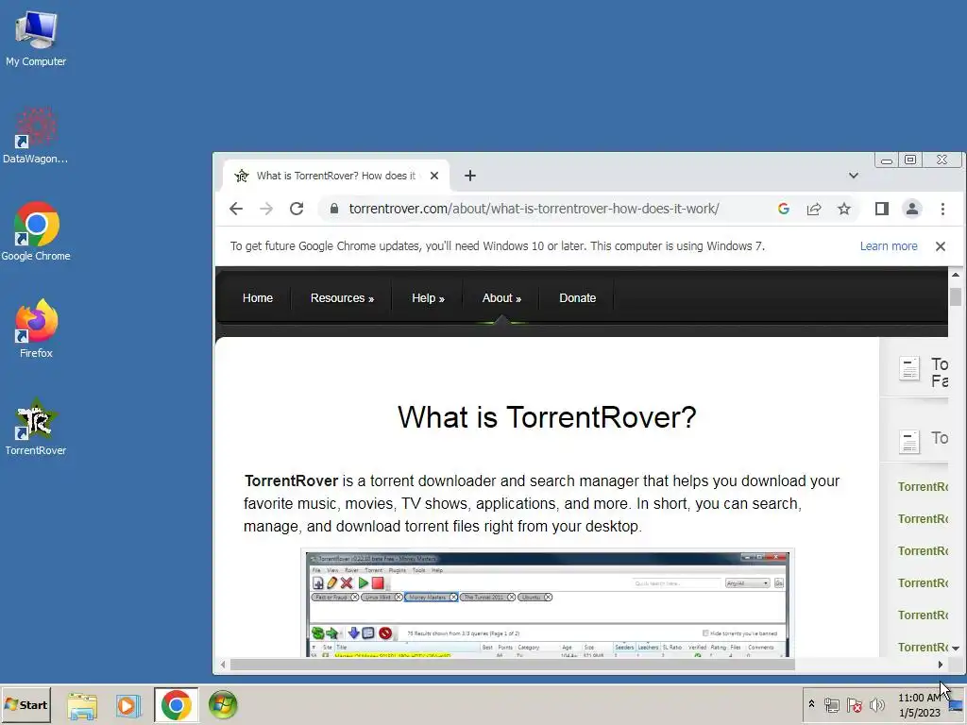
Task: Launch Windows Media Player from taskbar
Action: click(x=128, y=705)
